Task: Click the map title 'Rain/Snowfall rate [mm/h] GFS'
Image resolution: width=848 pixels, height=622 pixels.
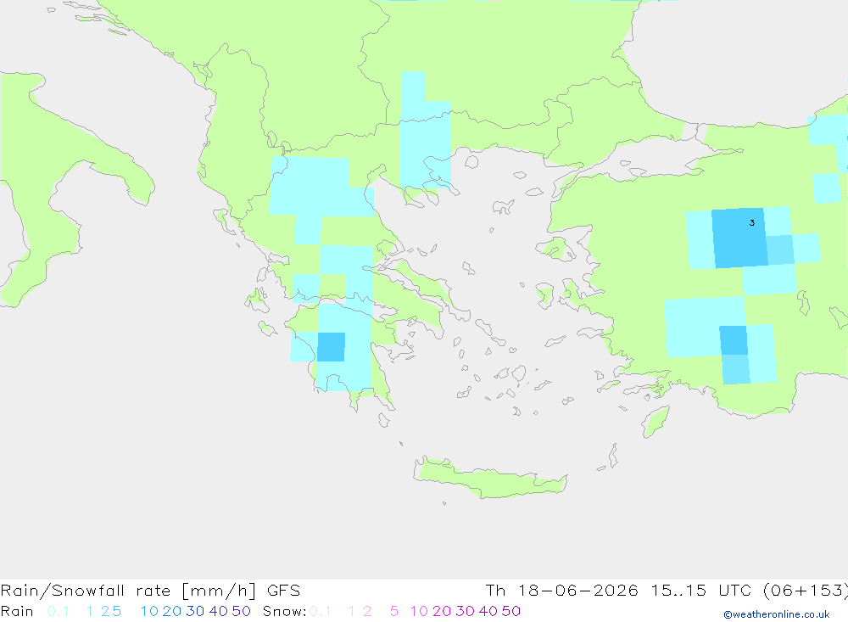Action: tap(150, 590)
